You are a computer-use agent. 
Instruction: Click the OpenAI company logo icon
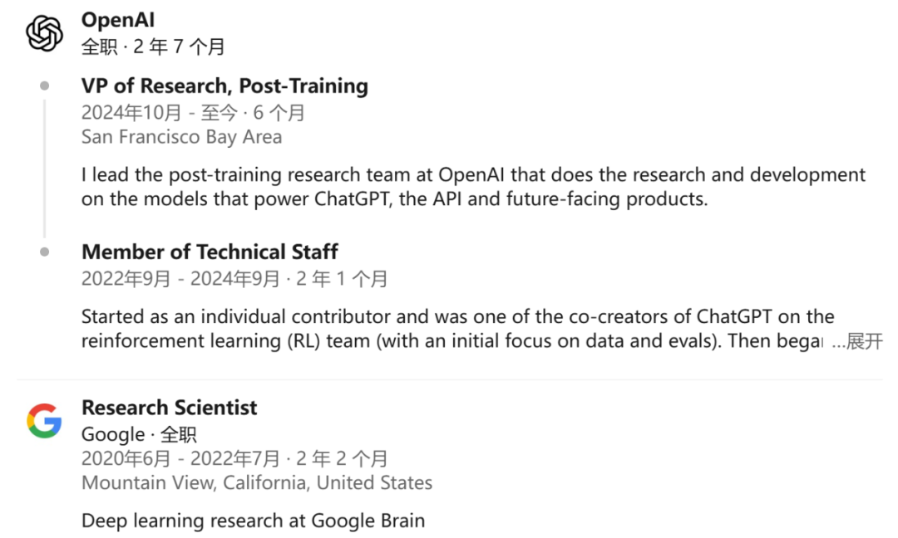44,33
